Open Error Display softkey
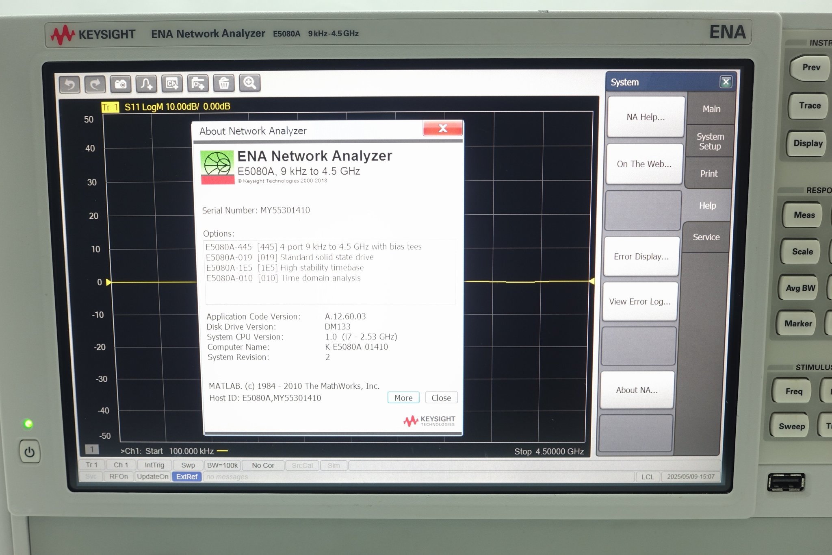The height and width of the screenshot is (555, 832). click(641, 257)
